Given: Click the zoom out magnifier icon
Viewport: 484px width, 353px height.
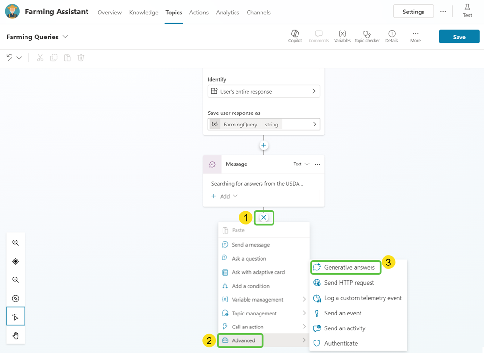Looking at the screenshot, I should pos(16,280).
